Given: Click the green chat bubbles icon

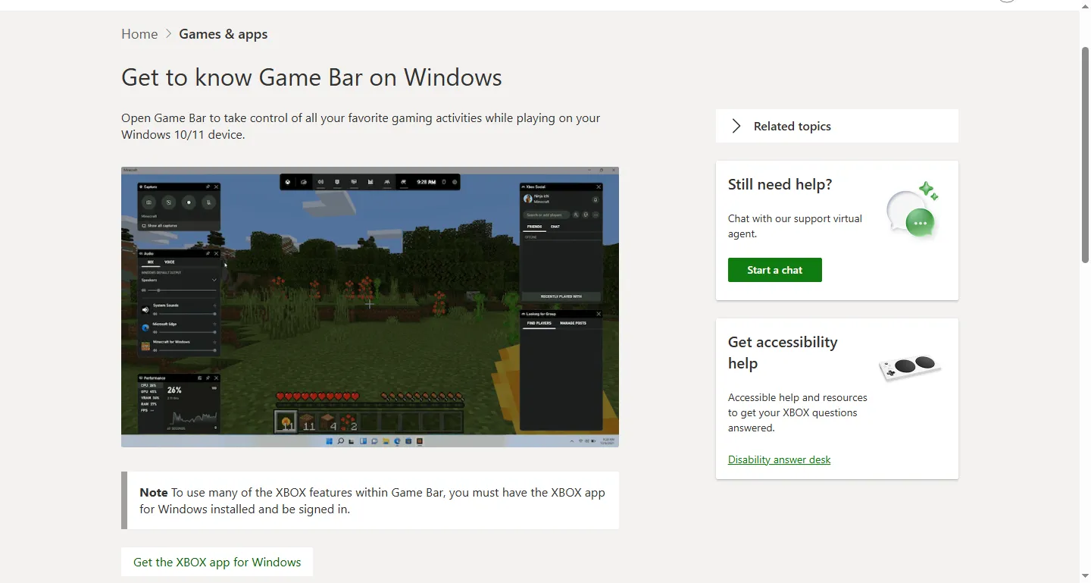Looking at the screenshot, I should click(913, 211).
